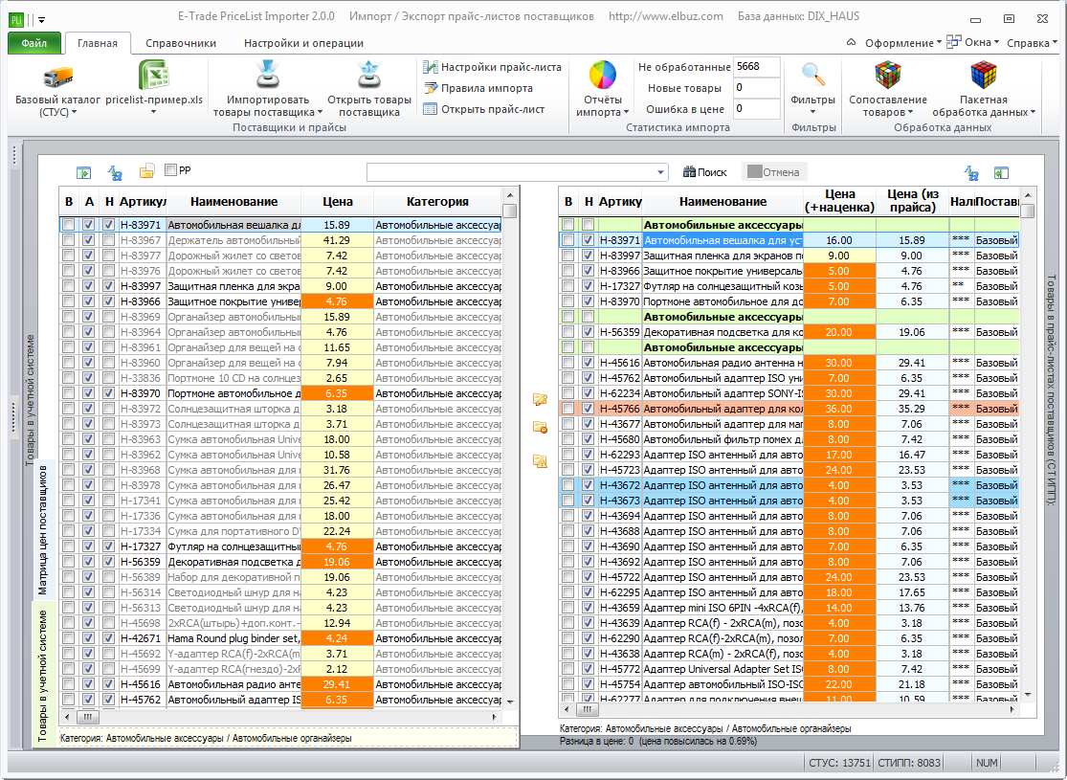
Task: Click the Не обработанные field value 5668
Action: [756, 67]
